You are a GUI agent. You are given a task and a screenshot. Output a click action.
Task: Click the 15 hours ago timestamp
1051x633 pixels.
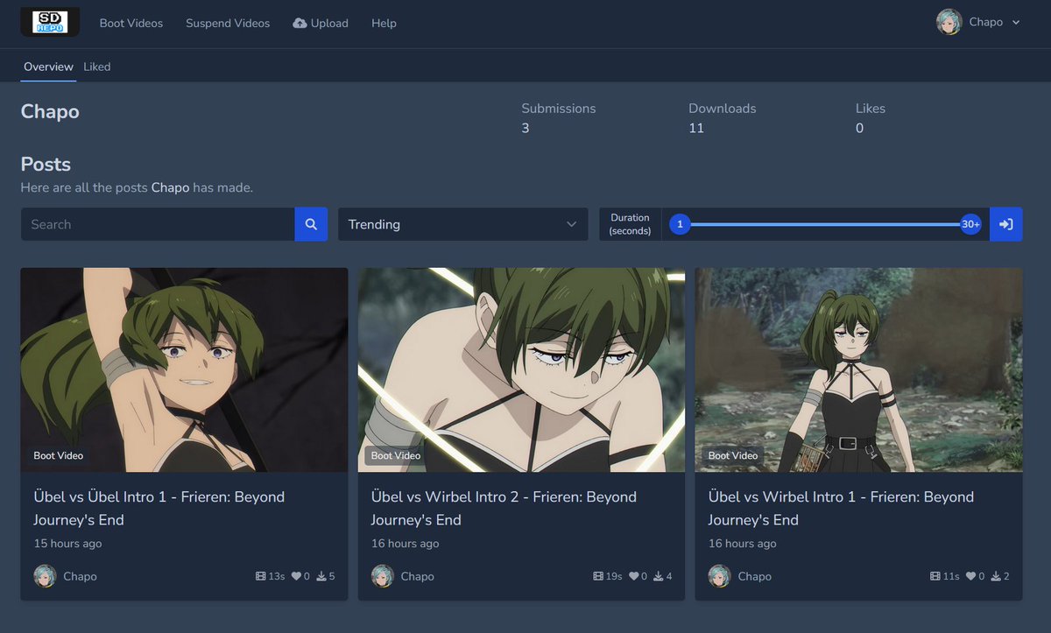coord(67,544)
